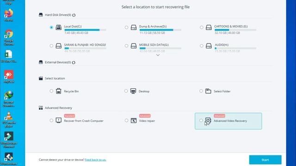Click the Video repair icon

click(x=134, y=120)
